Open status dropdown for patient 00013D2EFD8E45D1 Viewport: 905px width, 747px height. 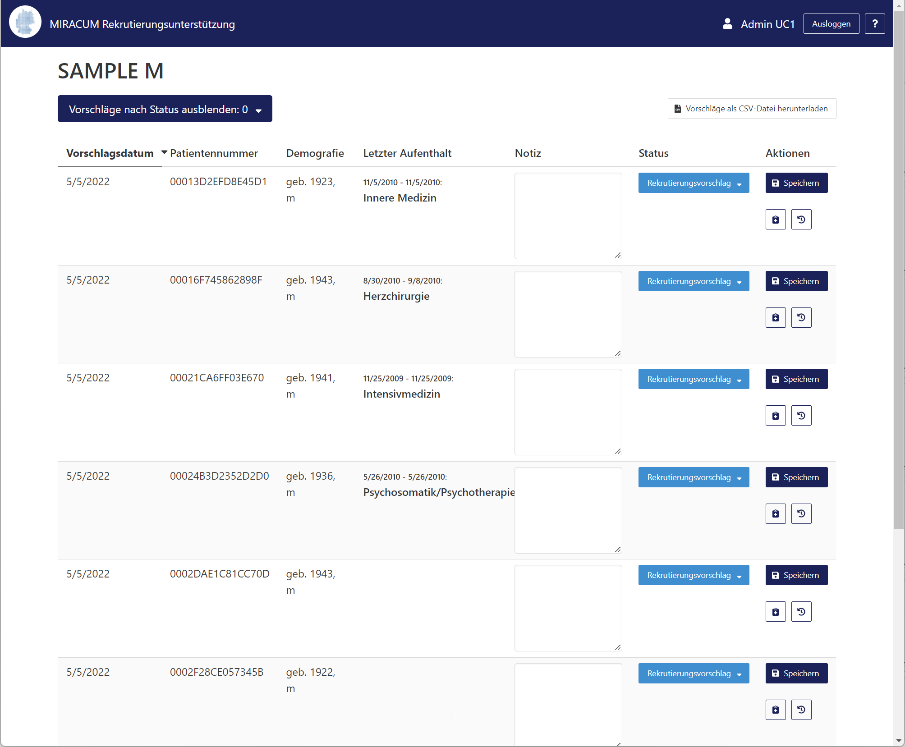point(694,183)
